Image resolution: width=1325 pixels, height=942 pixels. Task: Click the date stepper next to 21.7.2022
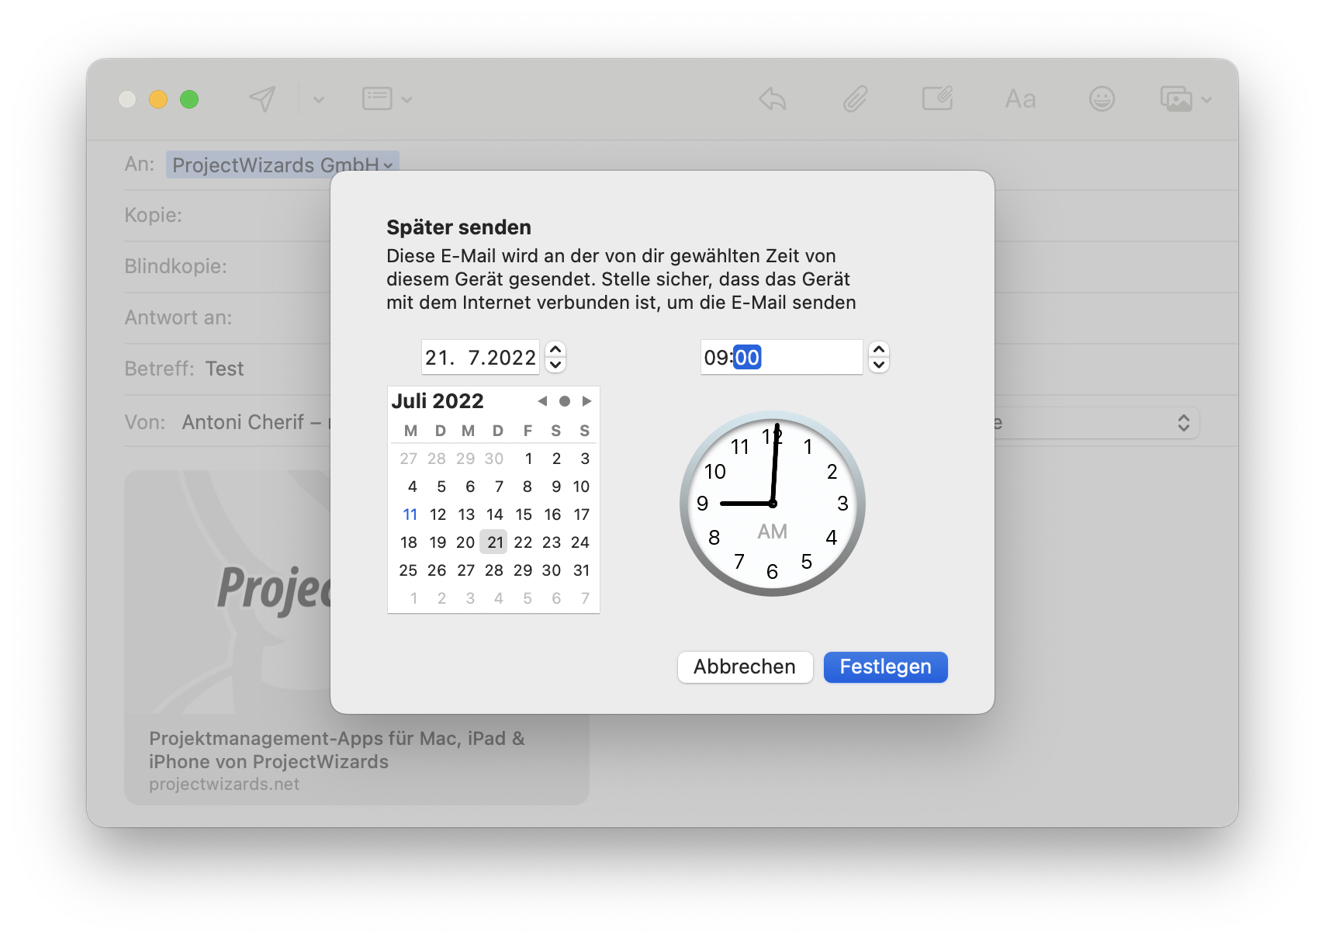[x=555, y=357]
